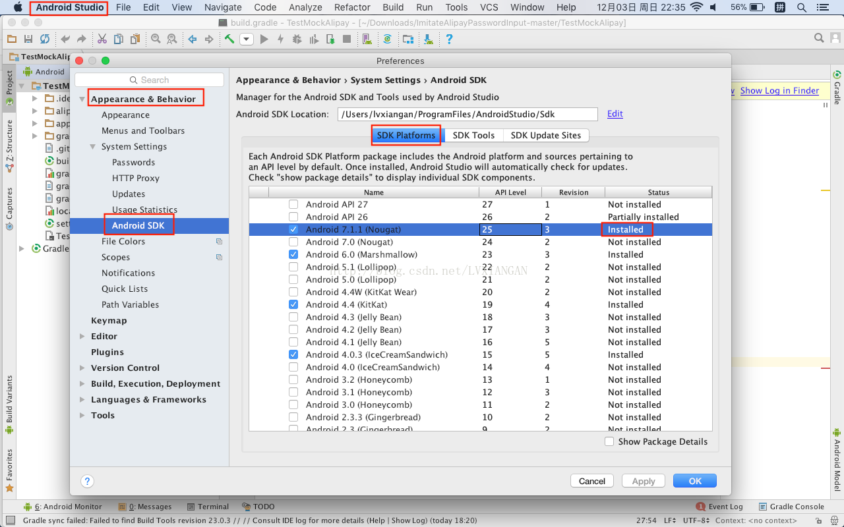Click the Stop square icon
Screen dimensions: 844x527
tap(347, 40)
